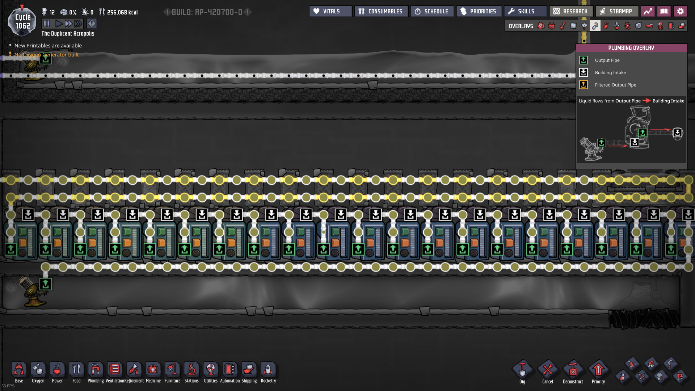
Task: Open the Priorities panel
Action: (x=479, y=11)
